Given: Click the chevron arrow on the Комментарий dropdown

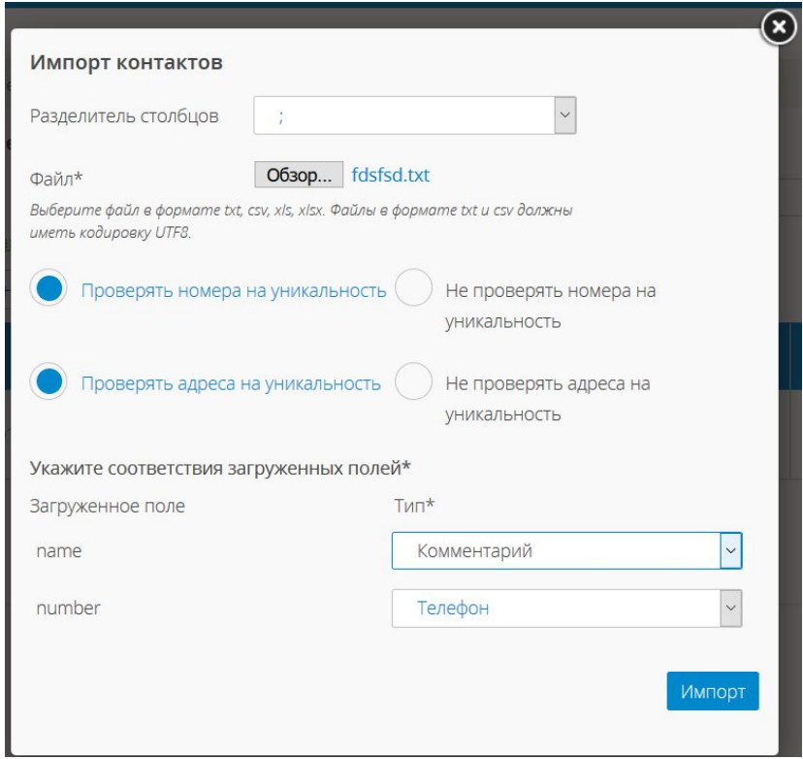Looking at the screenshot, I should [730, 551].
